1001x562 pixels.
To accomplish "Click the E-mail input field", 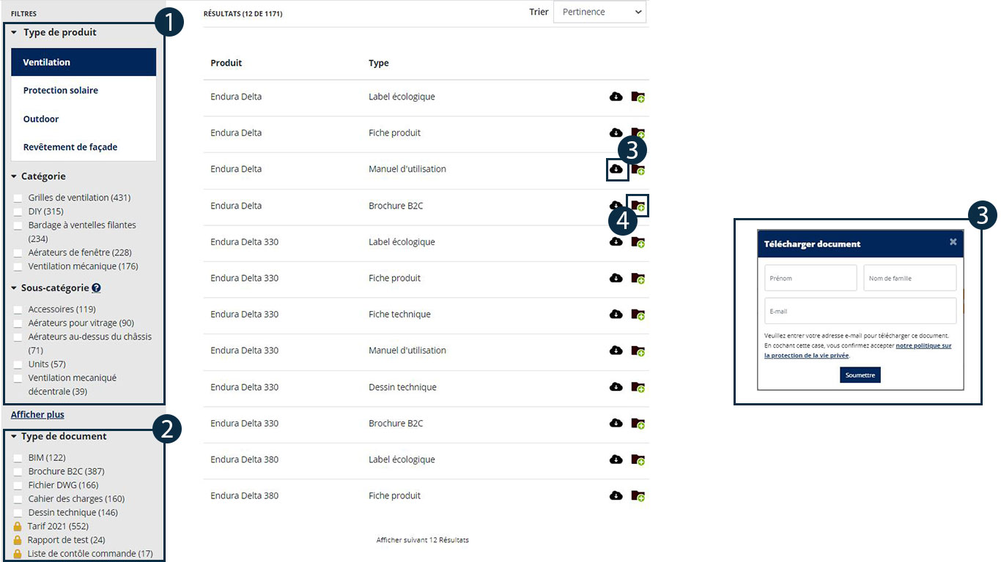I will click(x=860, y=311).
